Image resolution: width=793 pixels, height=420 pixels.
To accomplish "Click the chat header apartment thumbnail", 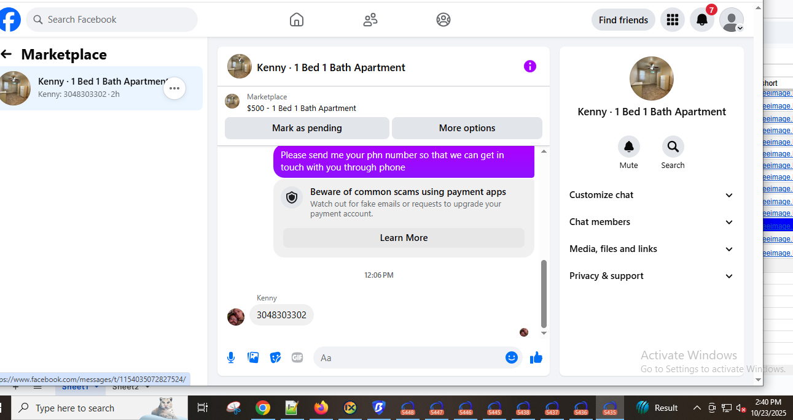I will point(240,66).
